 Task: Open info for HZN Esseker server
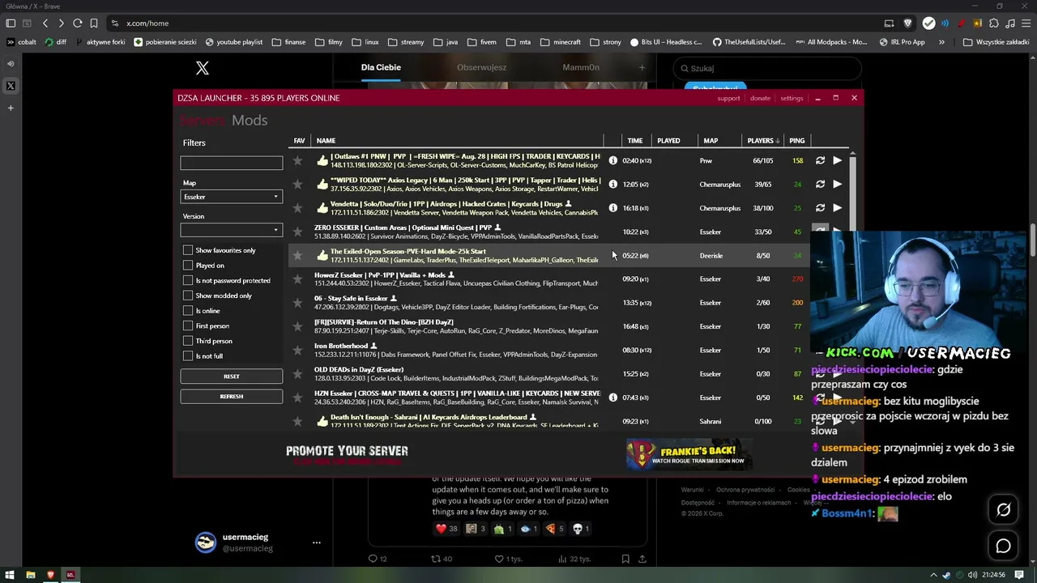pos(612,398)
